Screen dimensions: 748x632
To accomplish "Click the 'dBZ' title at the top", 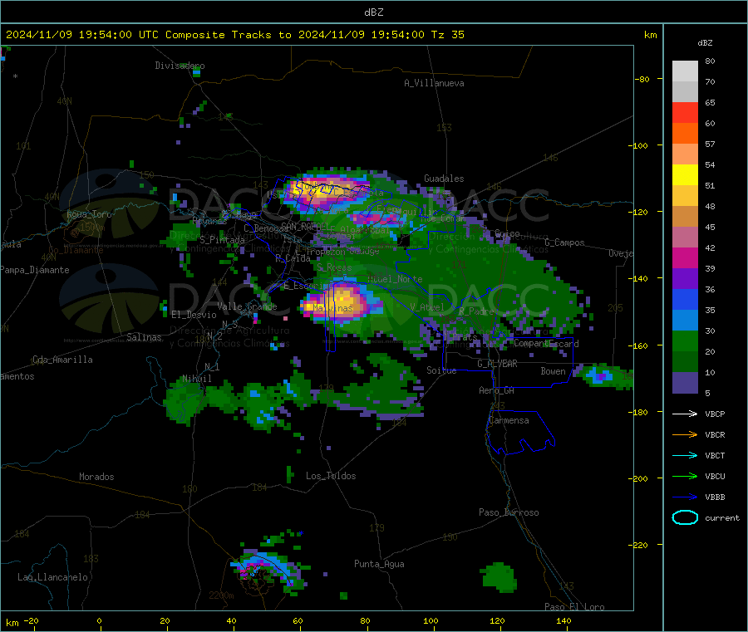I will coord(373,12).
